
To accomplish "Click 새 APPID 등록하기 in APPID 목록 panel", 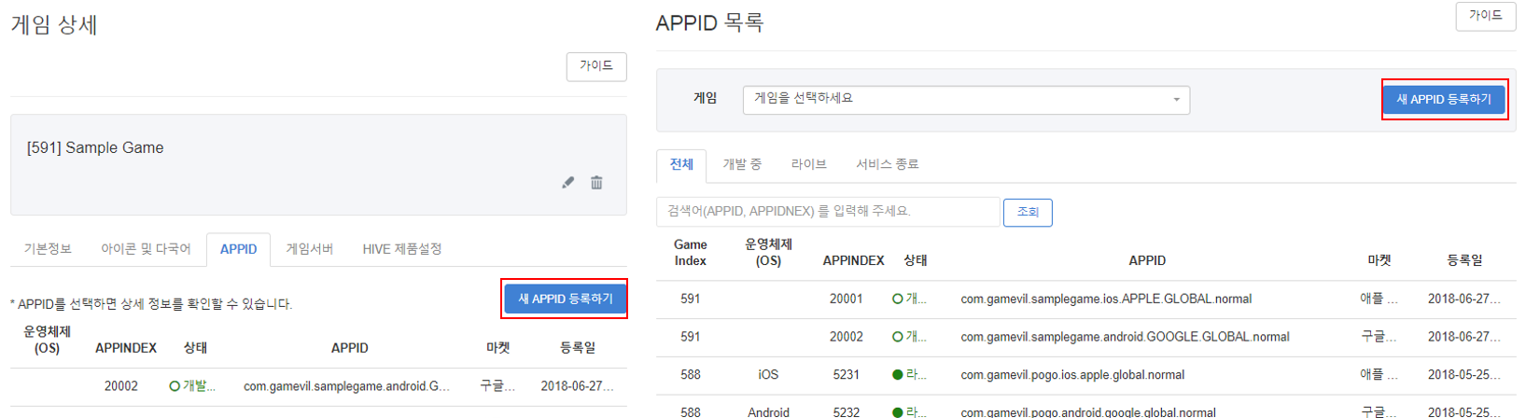I will [1444, 99].
